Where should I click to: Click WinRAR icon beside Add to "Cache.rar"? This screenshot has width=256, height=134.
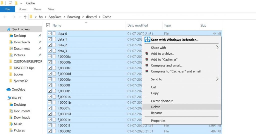pyautogui.click(x=146, y=60)
